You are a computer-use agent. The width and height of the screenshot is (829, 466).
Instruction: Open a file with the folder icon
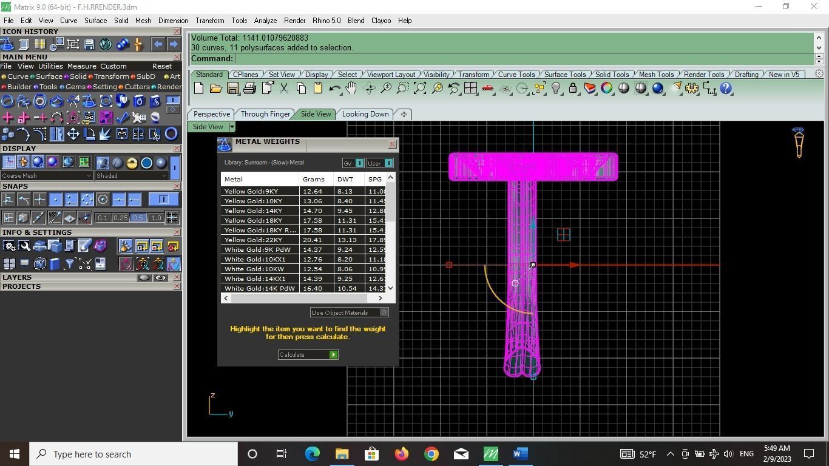pos(215,89)
